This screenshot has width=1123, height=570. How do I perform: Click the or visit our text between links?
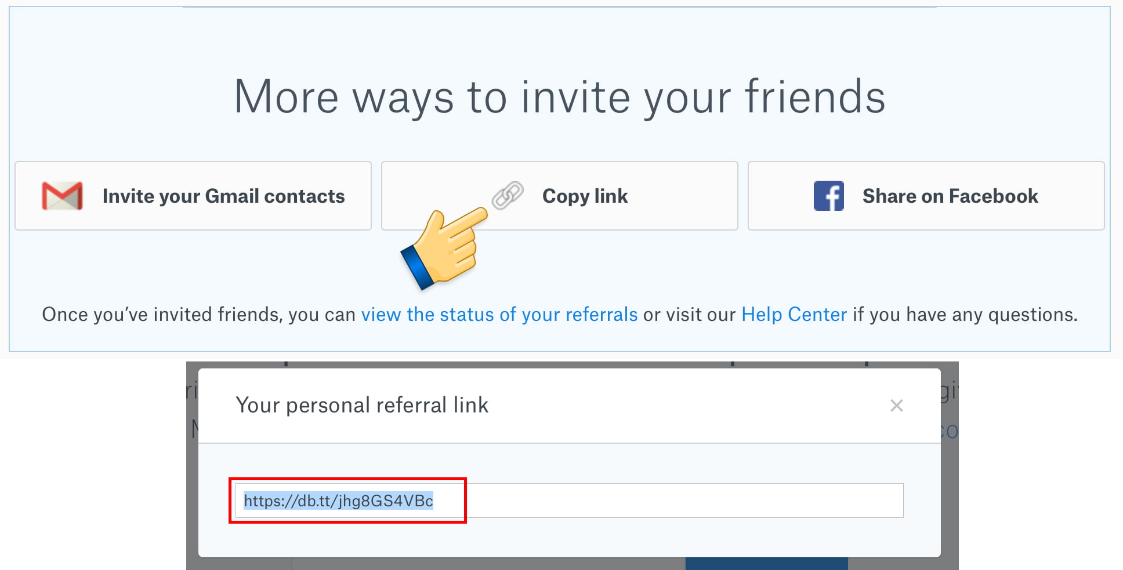click(x=689, y=315)
